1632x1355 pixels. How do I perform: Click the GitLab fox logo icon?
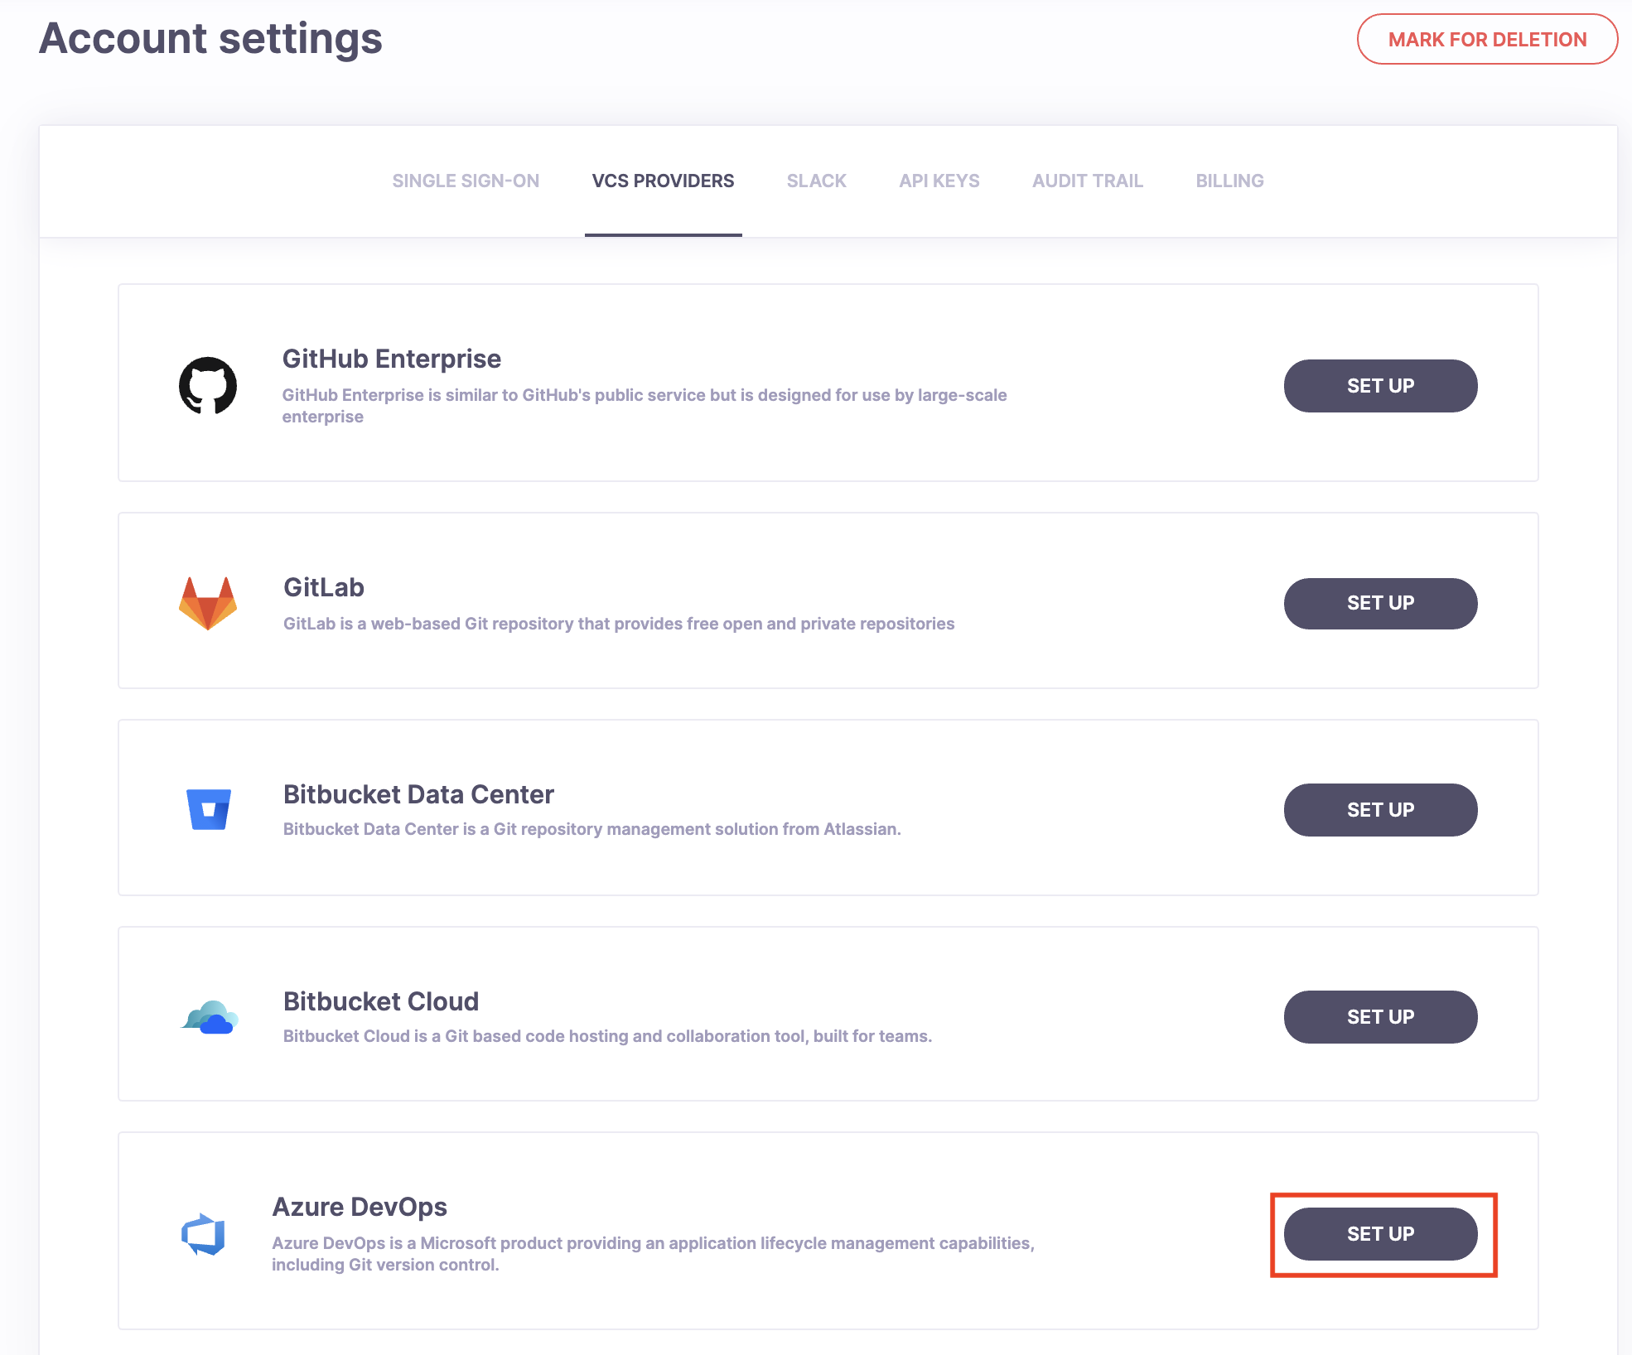pyautogui.click(x=207, y=604)
